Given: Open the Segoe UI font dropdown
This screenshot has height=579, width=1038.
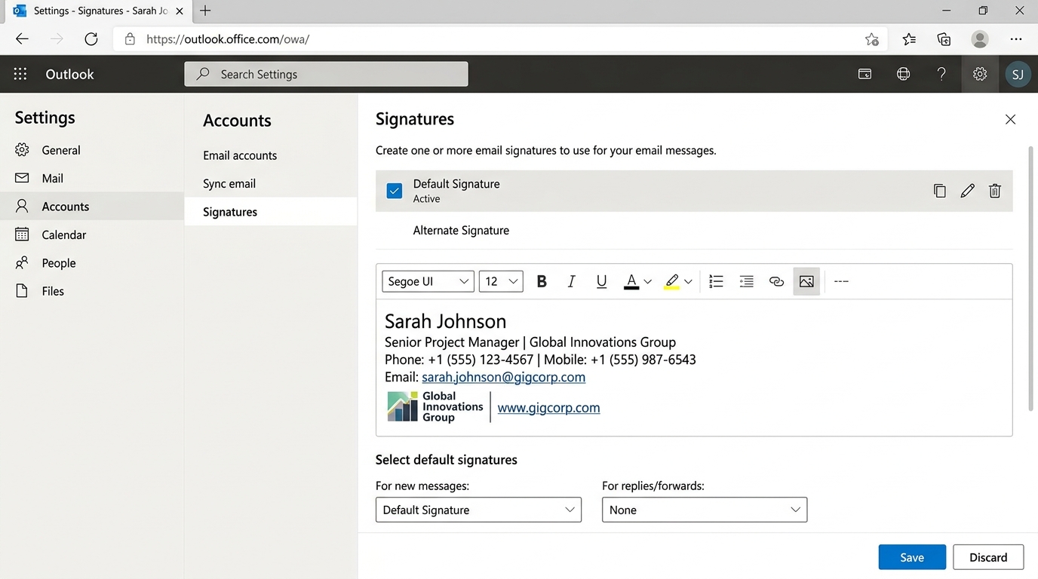Looking at the screenshot, I should 428,281.
